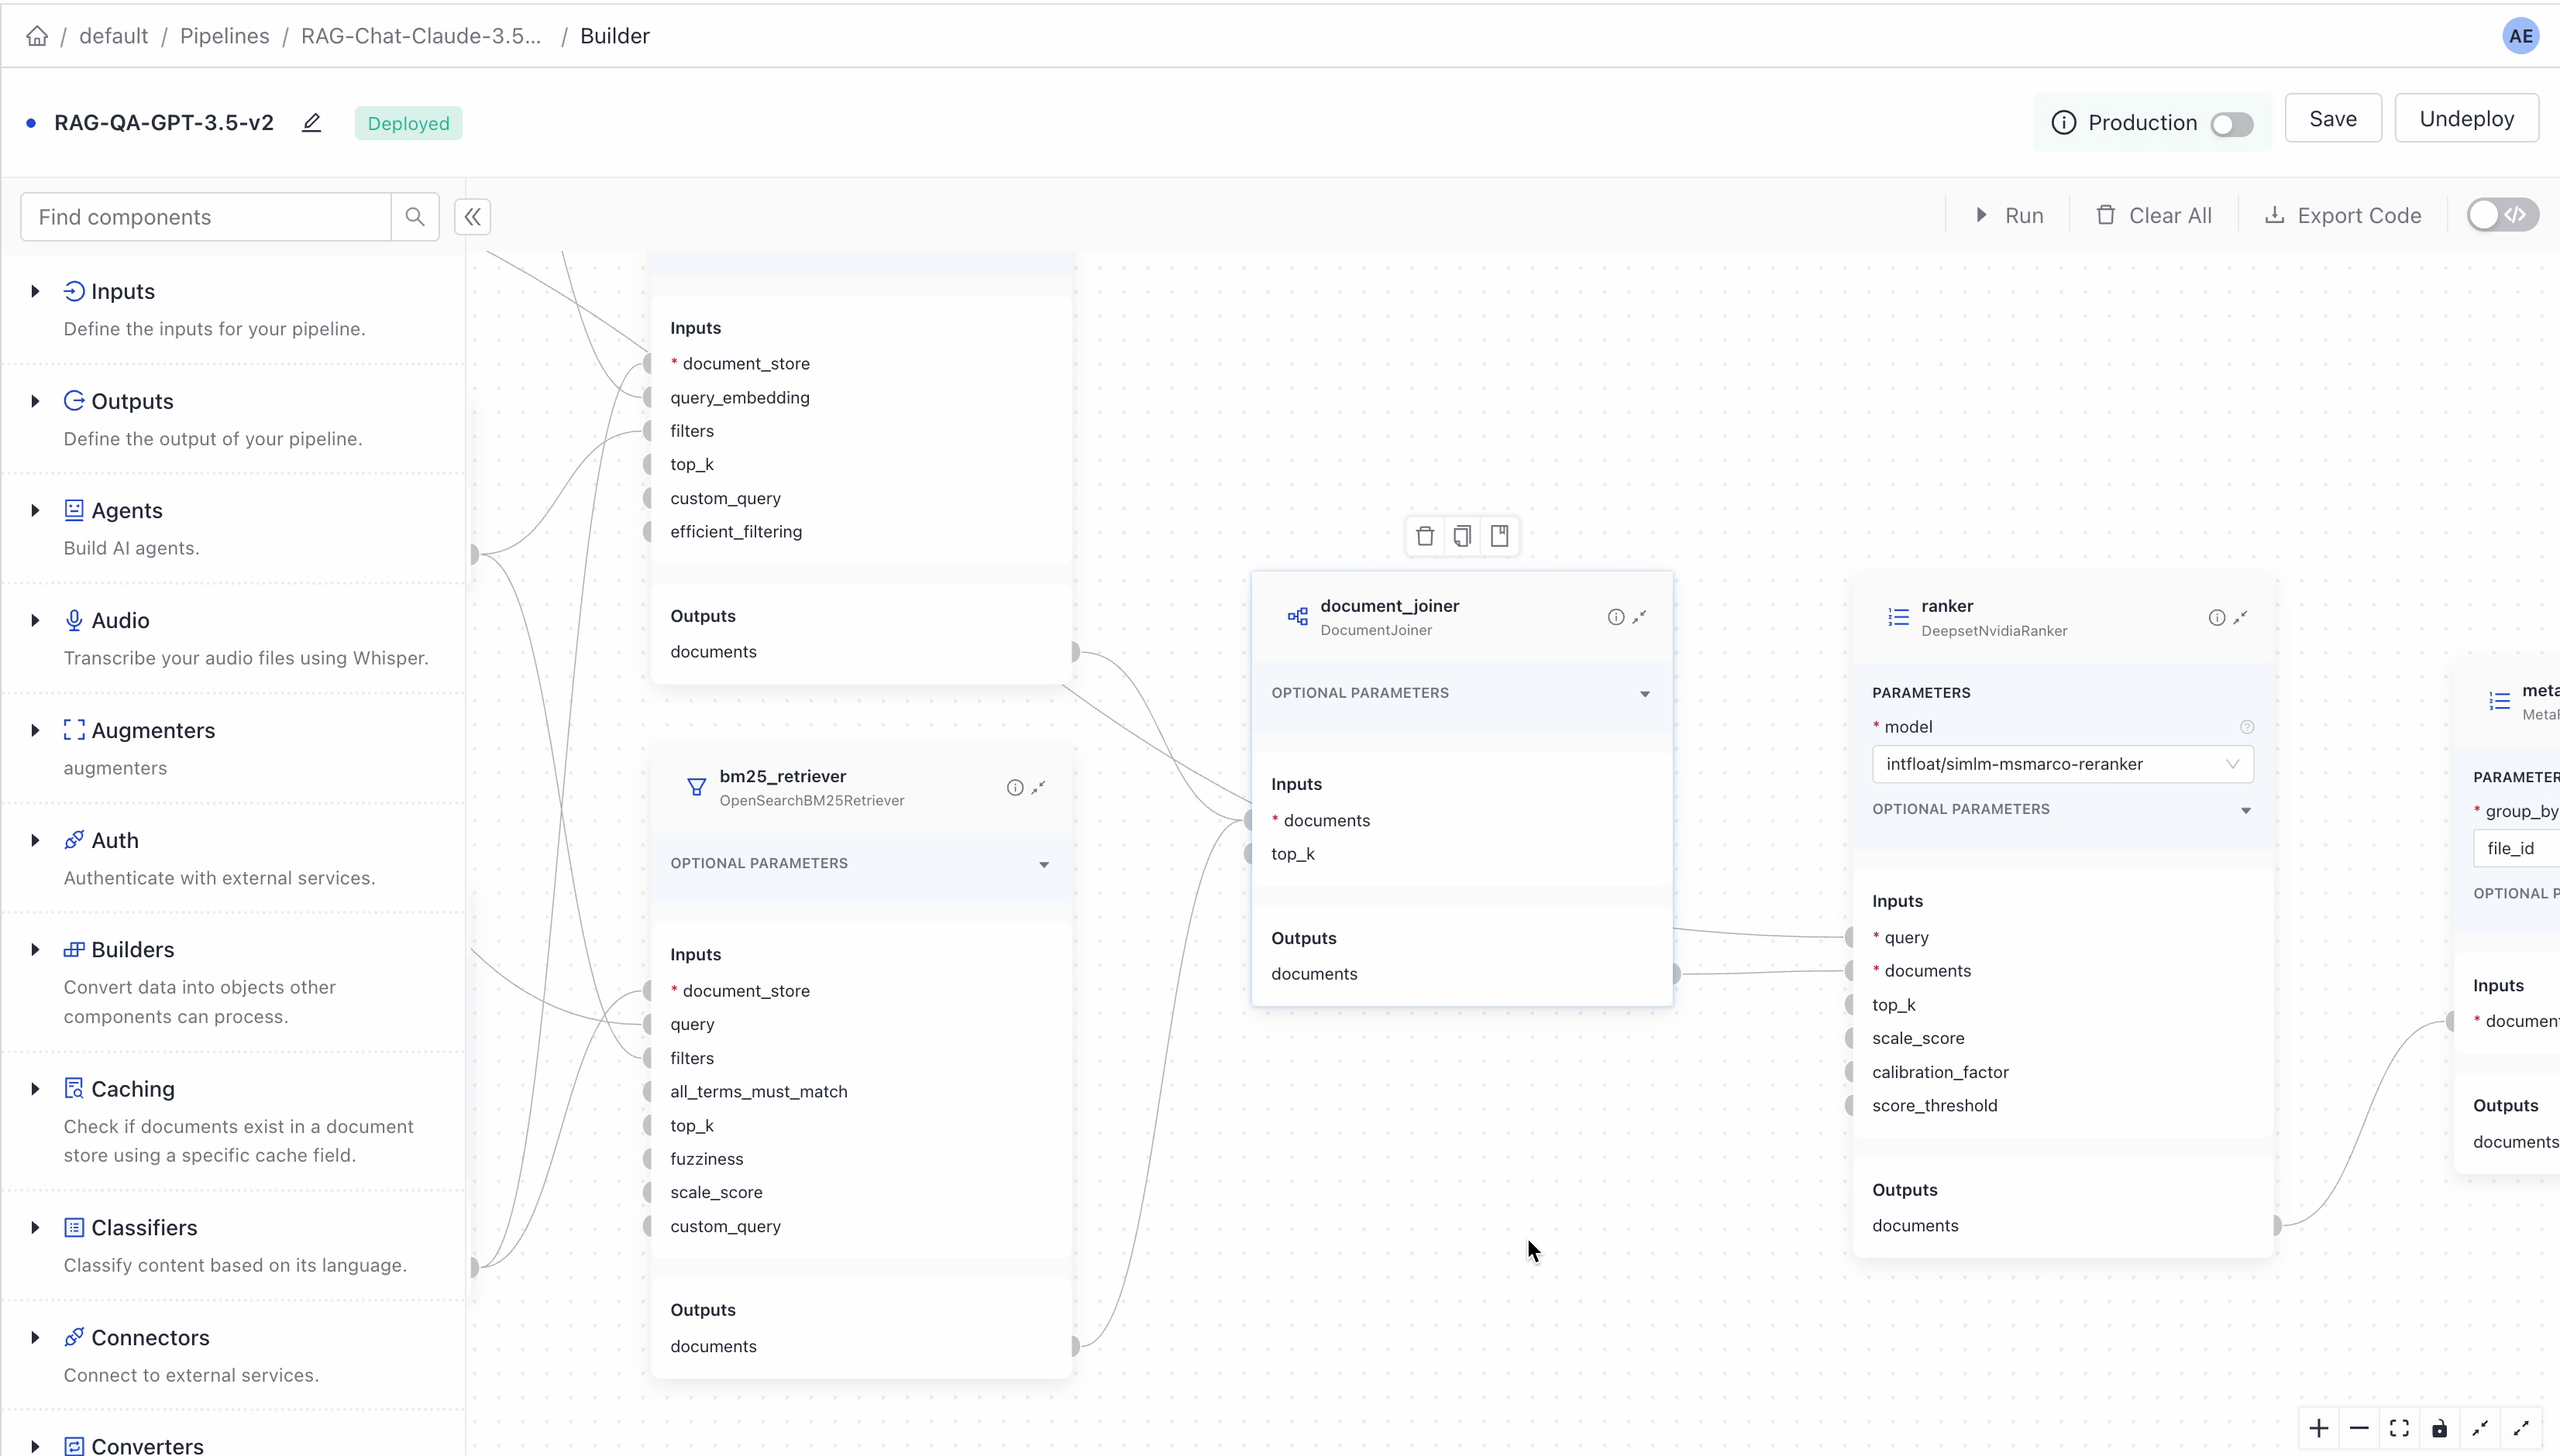Image resolution: width=2560 pixels, height=1456 pixels.
Task: Expand the Agents component group
Action: [x=35, y=510]
